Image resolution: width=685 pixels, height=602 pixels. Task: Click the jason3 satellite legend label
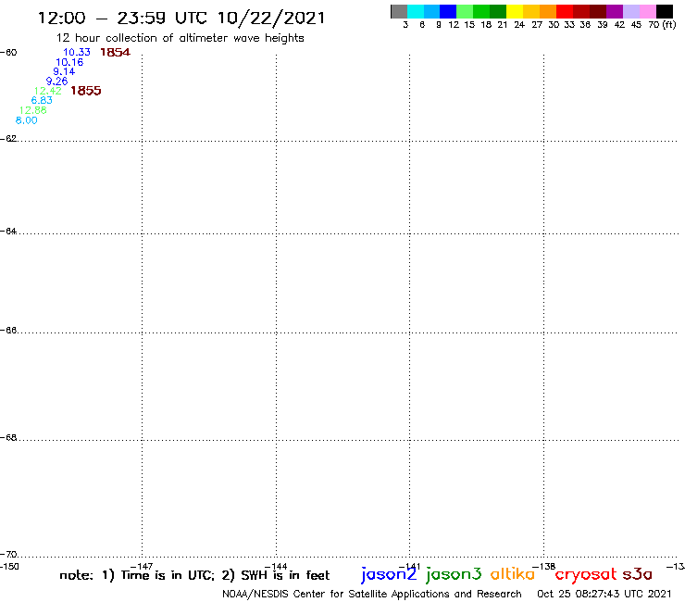(454, 574)
